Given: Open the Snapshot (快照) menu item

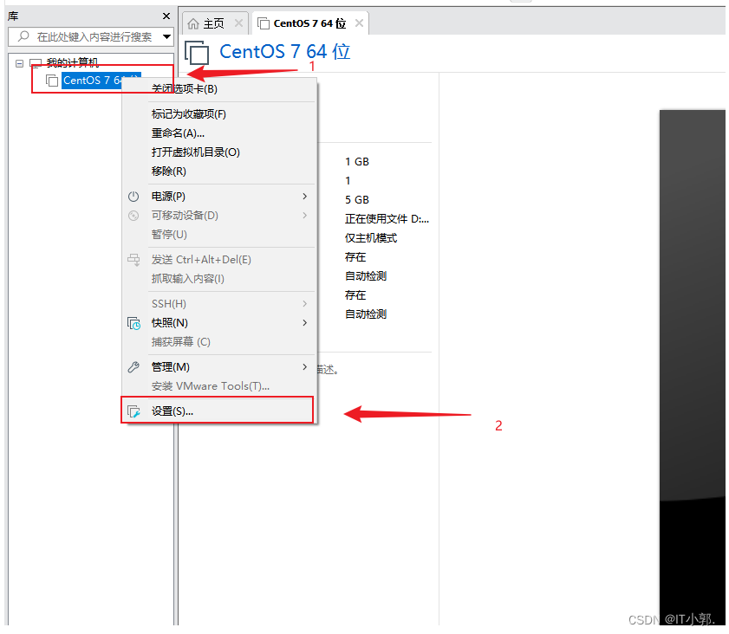Looking at the screenshot, I should point(219,323).
